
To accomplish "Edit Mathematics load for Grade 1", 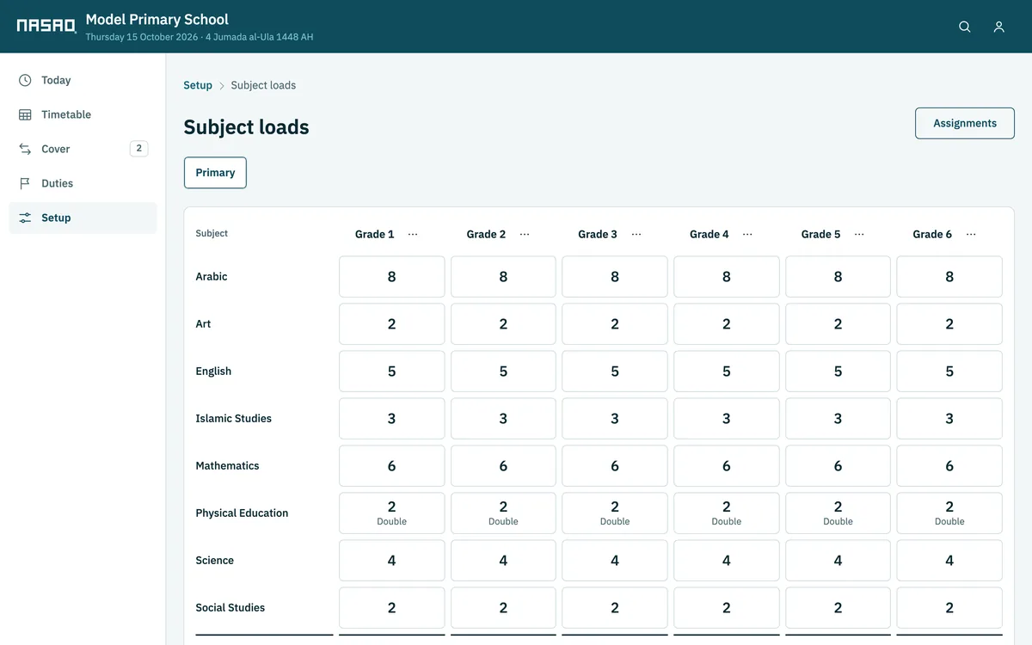I will click(x=392, y=466).
